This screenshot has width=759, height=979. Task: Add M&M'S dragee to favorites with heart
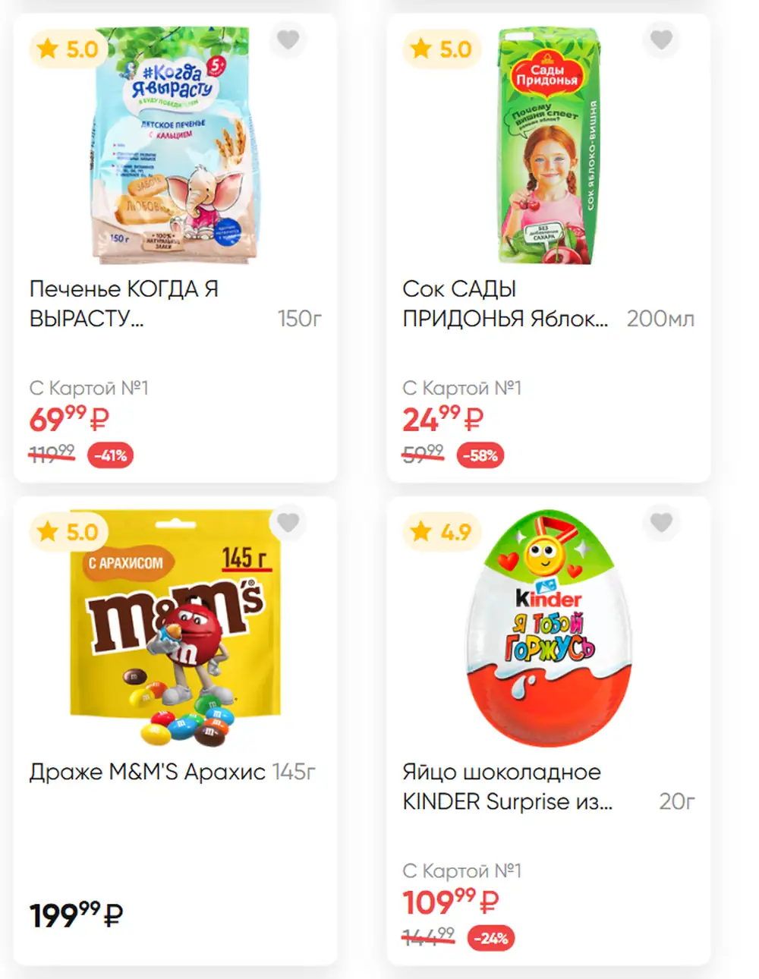point(288,523)
